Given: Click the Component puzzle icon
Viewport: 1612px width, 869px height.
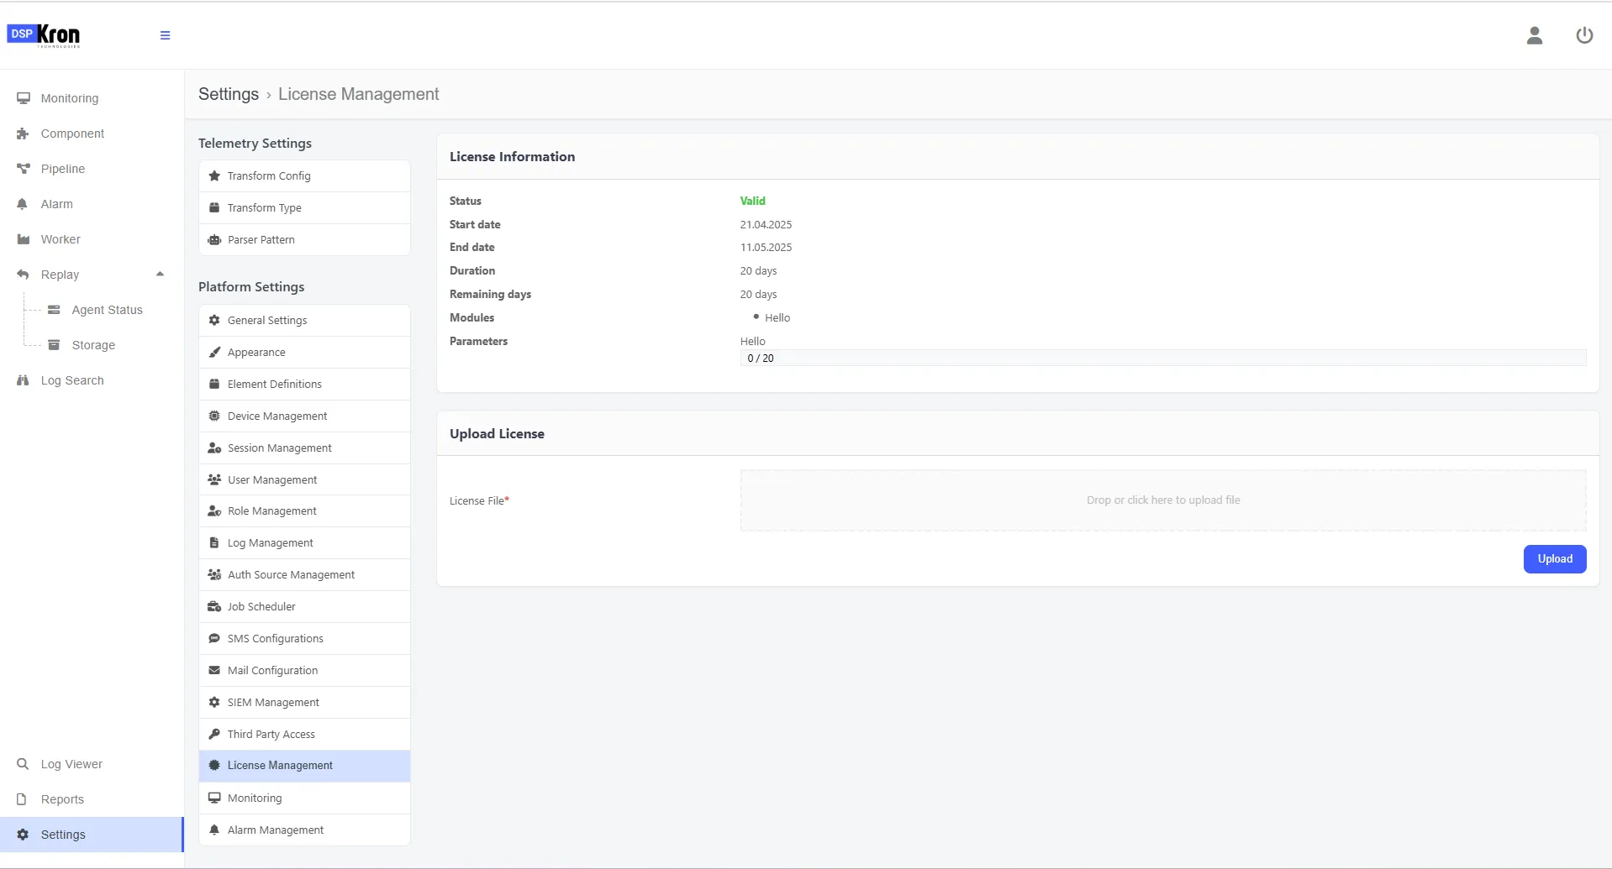Looking at the screenshot, I should tap(23, 133).
